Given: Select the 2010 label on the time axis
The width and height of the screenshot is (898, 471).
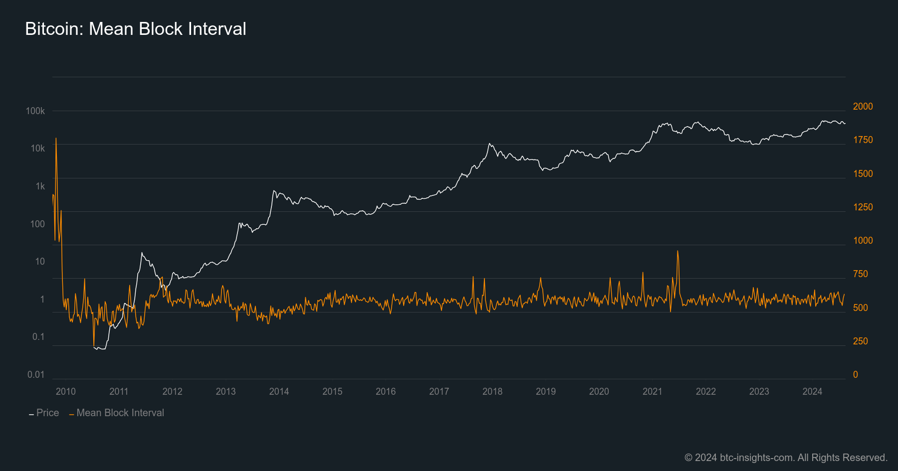Looking at the screenshot, I should click(66, 391).
